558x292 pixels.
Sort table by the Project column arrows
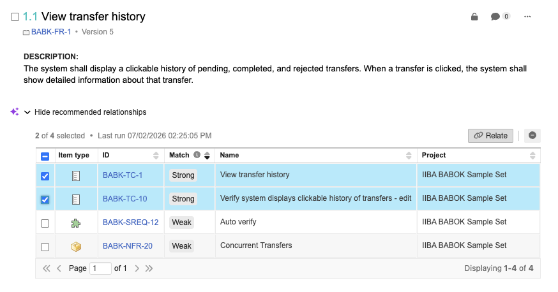coord(532,155)
